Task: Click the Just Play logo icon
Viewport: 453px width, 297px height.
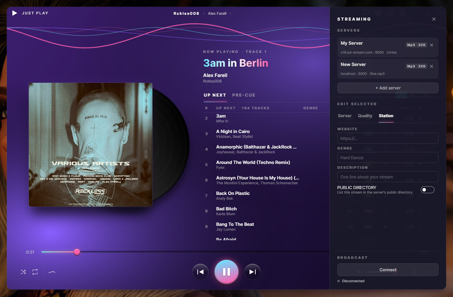Action: [x=14, y=13]
